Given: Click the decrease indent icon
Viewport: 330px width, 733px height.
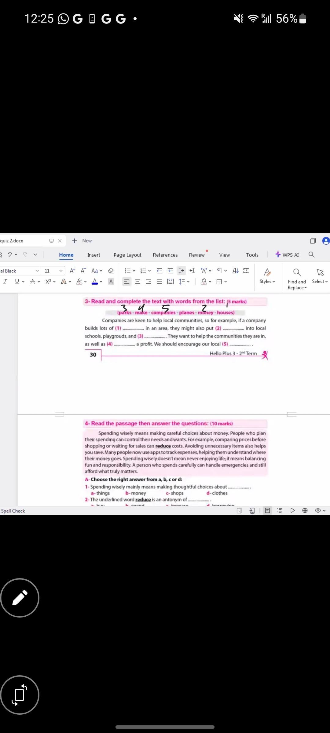Looking at the screenshot, I should (159, 271).
